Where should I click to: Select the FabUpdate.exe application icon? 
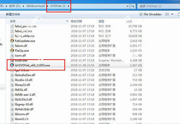pos(12,41)
